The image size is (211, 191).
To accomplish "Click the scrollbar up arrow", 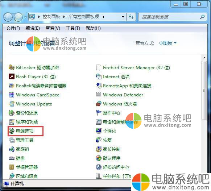I will tap(204, 58).
